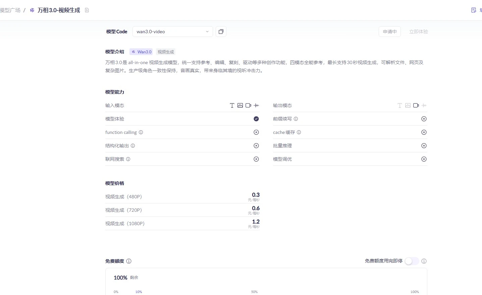482x295 pixels.
Task: Click the Wan3.0 tag
Action: (x=141, y=52)
